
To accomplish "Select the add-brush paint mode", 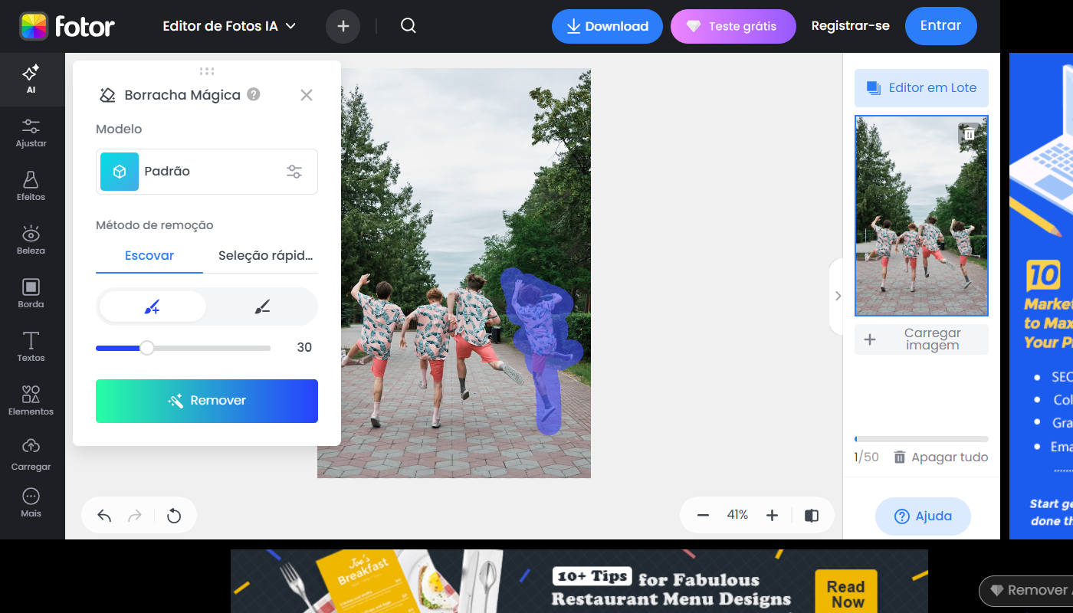I will (153, 307).
